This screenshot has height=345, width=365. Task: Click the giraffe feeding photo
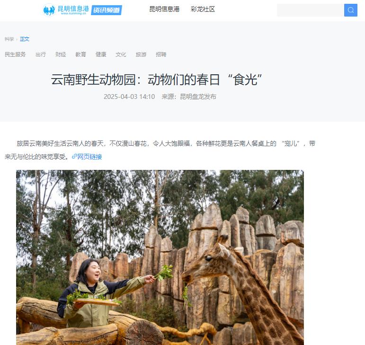(x=160, y=257)
